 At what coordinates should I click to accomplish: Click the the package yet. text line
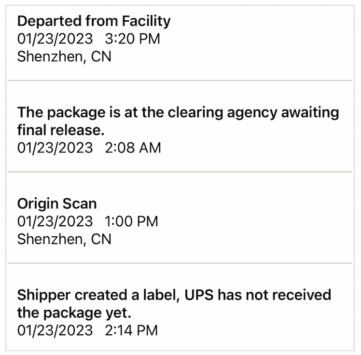[x=74, y=313]
